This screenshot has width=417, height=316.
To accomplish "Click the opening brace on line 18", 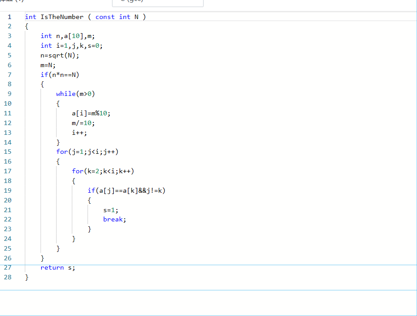I will click(x=73, y=181).
